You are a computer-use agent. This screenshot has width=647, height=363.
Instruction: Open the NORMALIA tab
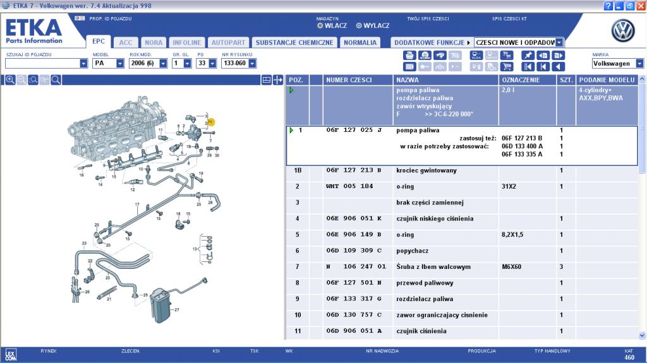click(x=360, y=42)
